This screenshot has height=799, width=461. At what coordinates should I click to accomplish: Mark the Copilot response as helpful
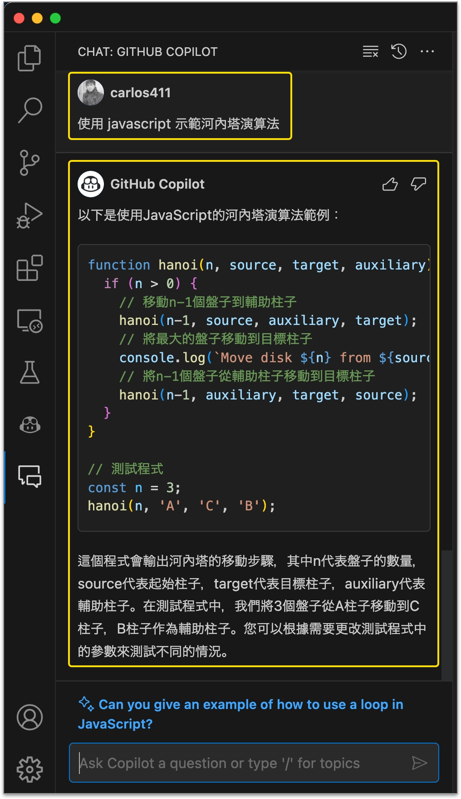(390, 184)
